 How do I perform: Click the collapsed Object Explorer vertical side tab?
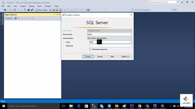[x=2, y=19]
